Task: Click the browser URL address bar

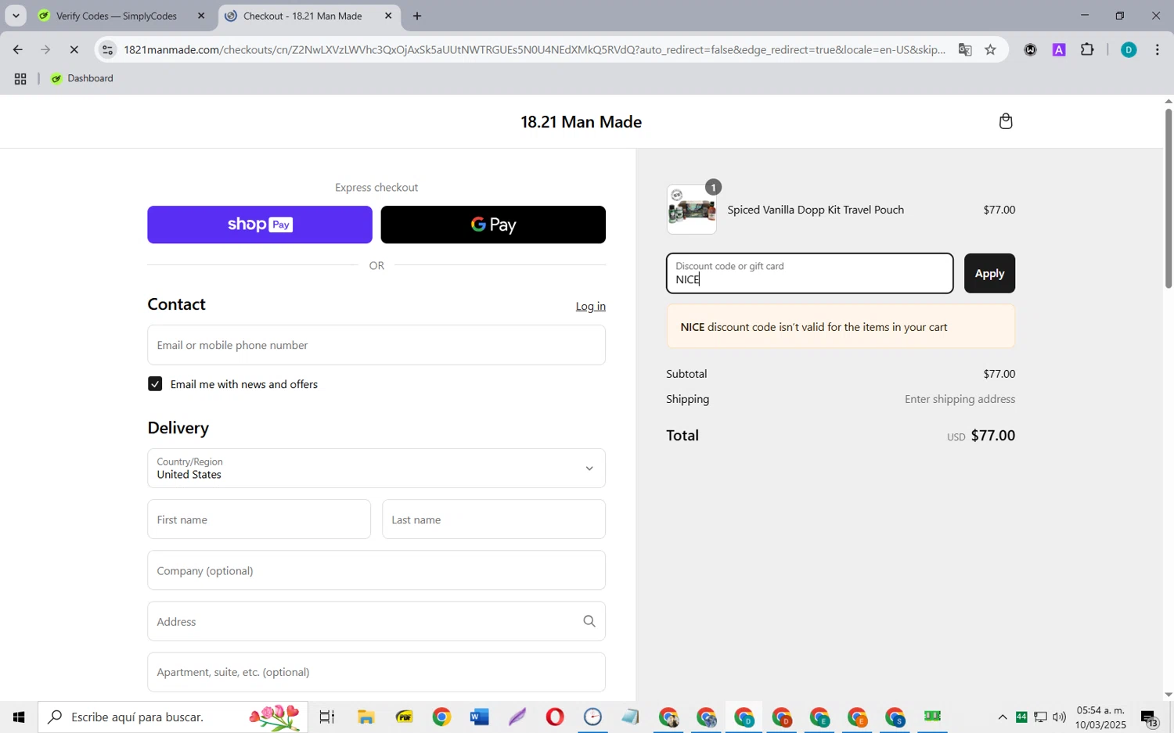Action: (535, 50)
